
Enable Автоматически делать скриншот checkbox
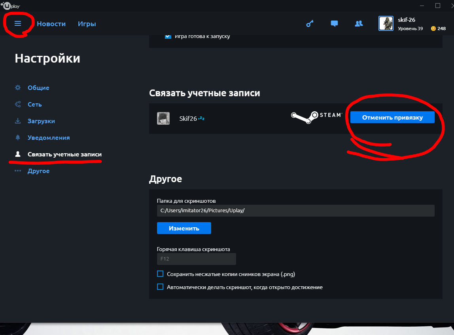coord(160,287)
